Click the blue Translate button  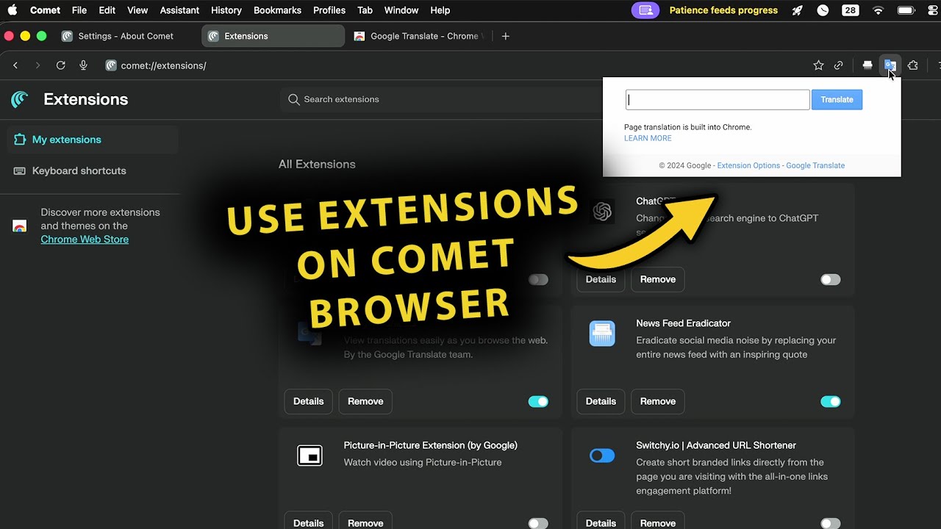[x=837, y=100]
